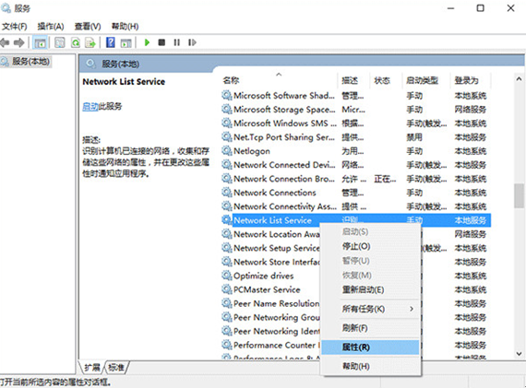The width and height of the screenshot is (526, 388).
Task: Click the Export List toolbar icon
Action: point(90,42)
